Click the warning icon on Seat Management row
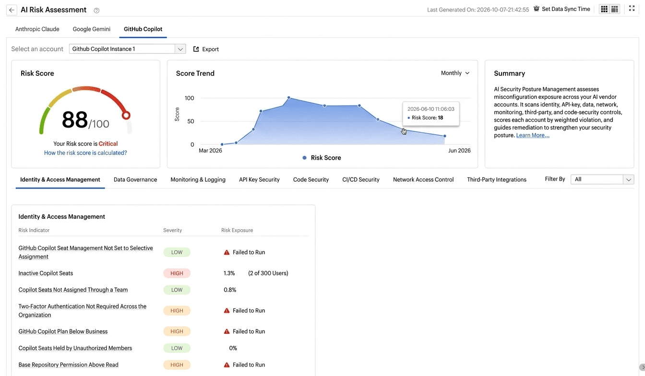This screenshot has width=645, height=376. 227,252
